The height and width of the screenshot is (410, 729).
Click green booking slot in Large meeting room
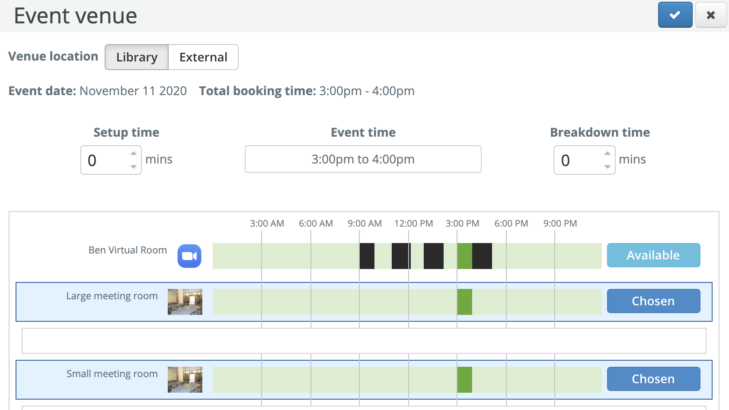click(x=465, y=302)
